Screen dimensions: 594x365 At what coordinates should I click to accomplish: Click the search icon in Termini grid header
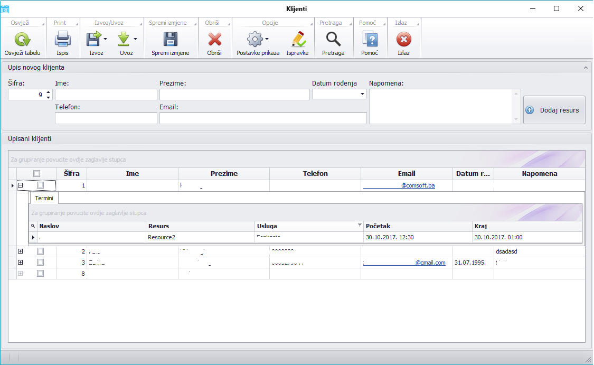pos(33,226)
